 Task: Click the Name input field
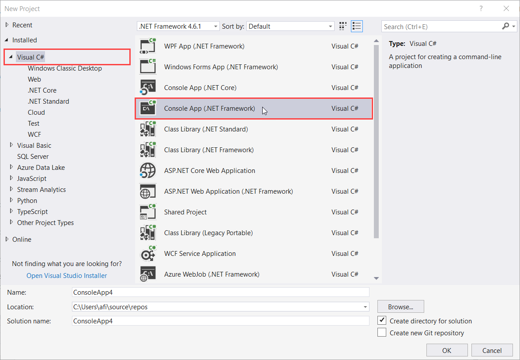click(221, 292)
